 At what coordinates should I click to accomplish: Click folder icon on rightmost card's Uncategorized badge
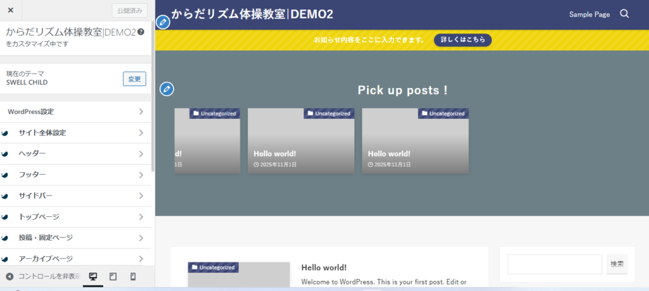425,113
